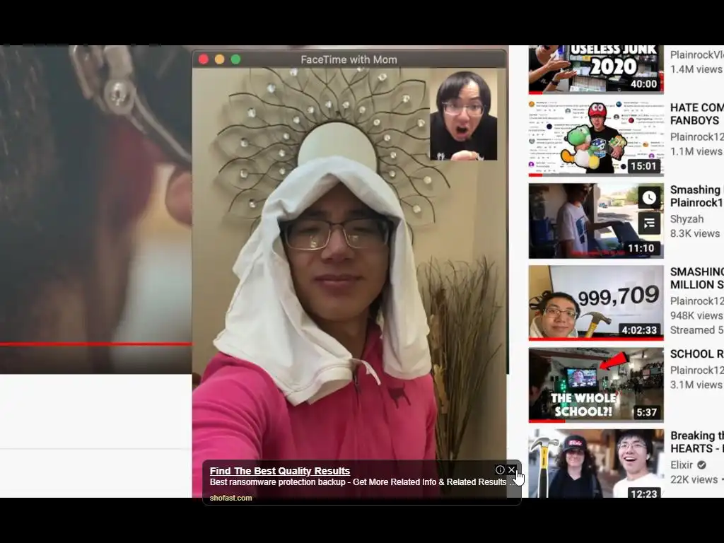Click the 'Streamed 5' text of livestream video
Viewport: 724px width, 543px height.
696,330
